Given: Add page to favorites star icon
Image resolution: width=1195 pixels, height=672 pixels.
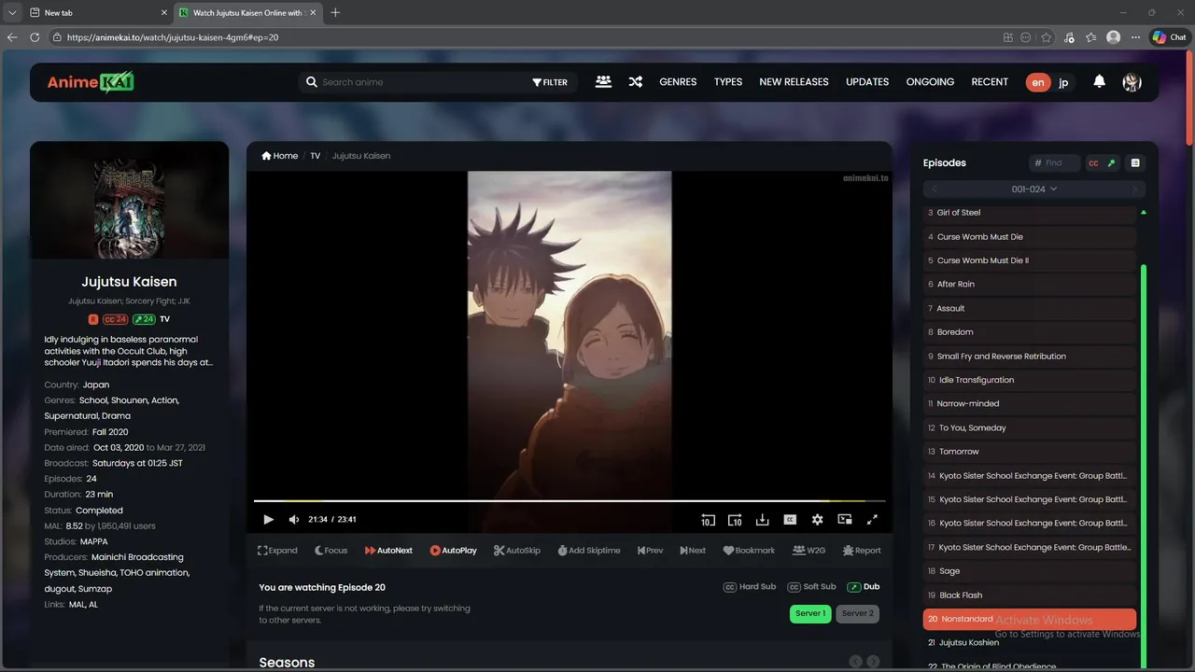Looking at the screenshot, I should click(1047, 37).
